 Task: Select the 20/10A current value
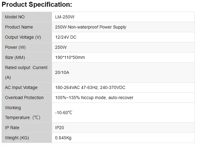click(62, 72)
